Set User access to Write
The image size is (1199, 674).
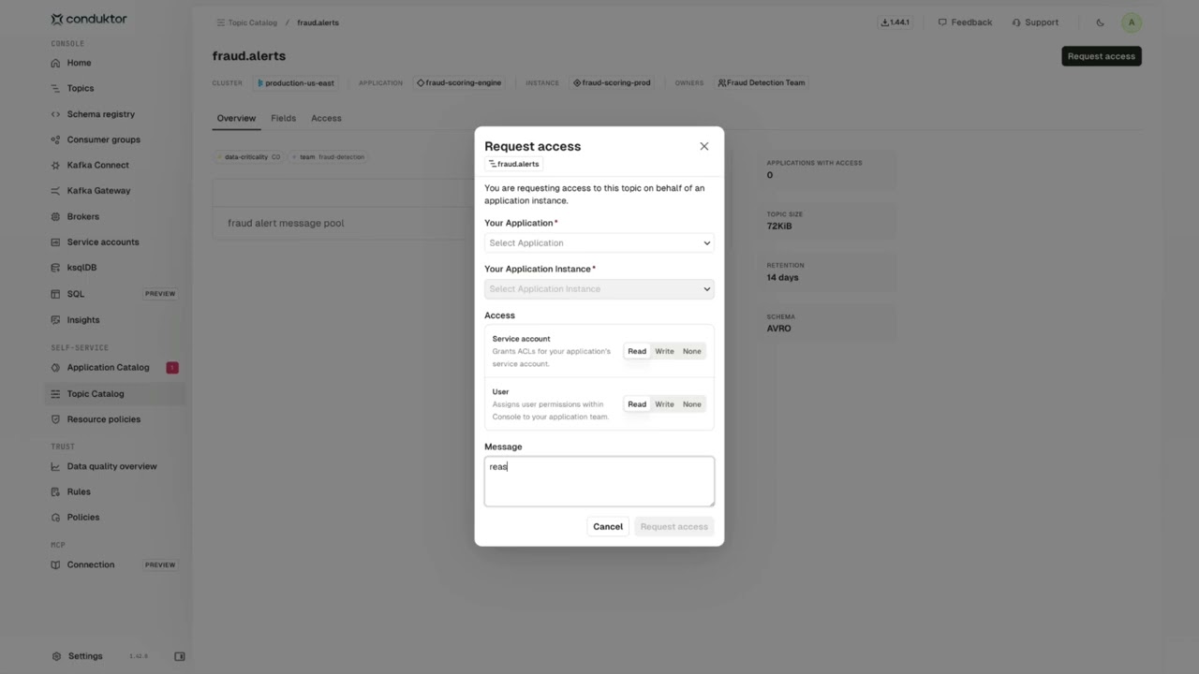(x=664, y=404)
